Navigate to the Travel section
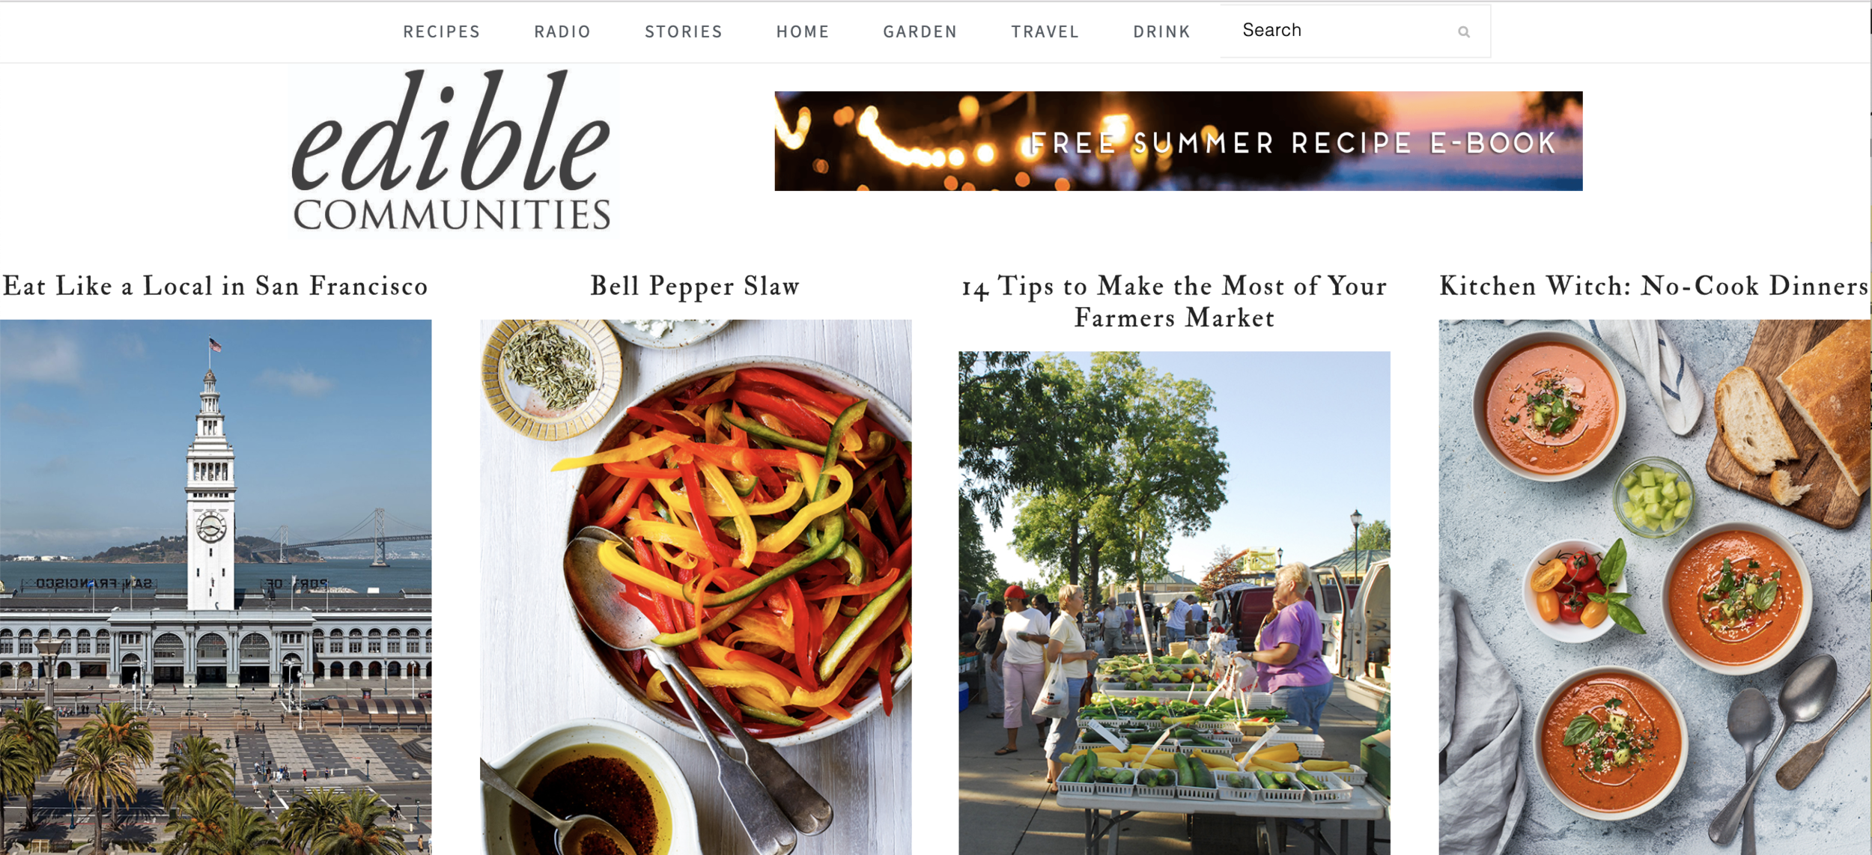This screenshot has height=855, width=1872. [1045, 31]
